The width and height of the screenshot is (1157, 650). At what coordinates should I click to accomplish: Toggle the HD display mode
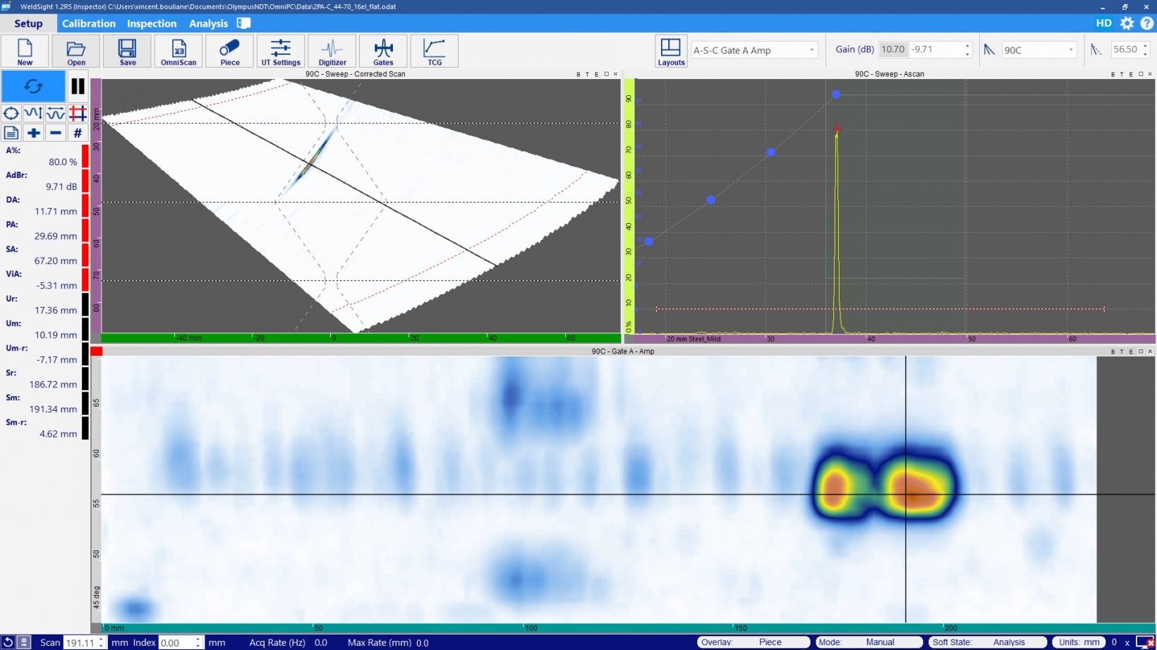tap(1103, 23)
